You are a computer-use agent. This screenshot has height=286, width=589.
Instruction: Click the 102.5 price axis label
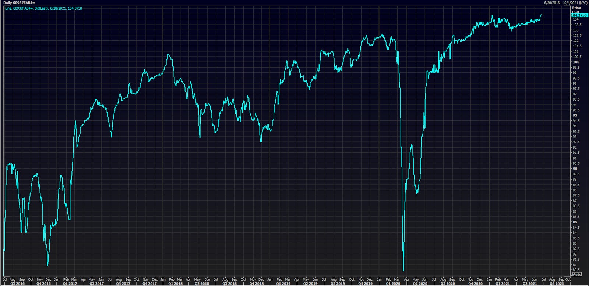(577, 35)
